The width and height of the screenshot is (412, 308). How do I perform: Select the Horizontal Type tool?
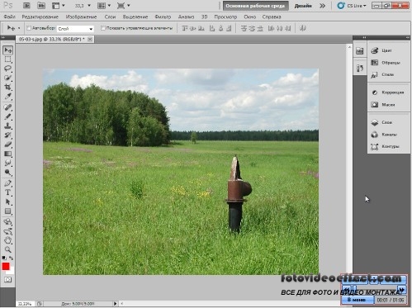pyautogui.click(x=7, y=192)
